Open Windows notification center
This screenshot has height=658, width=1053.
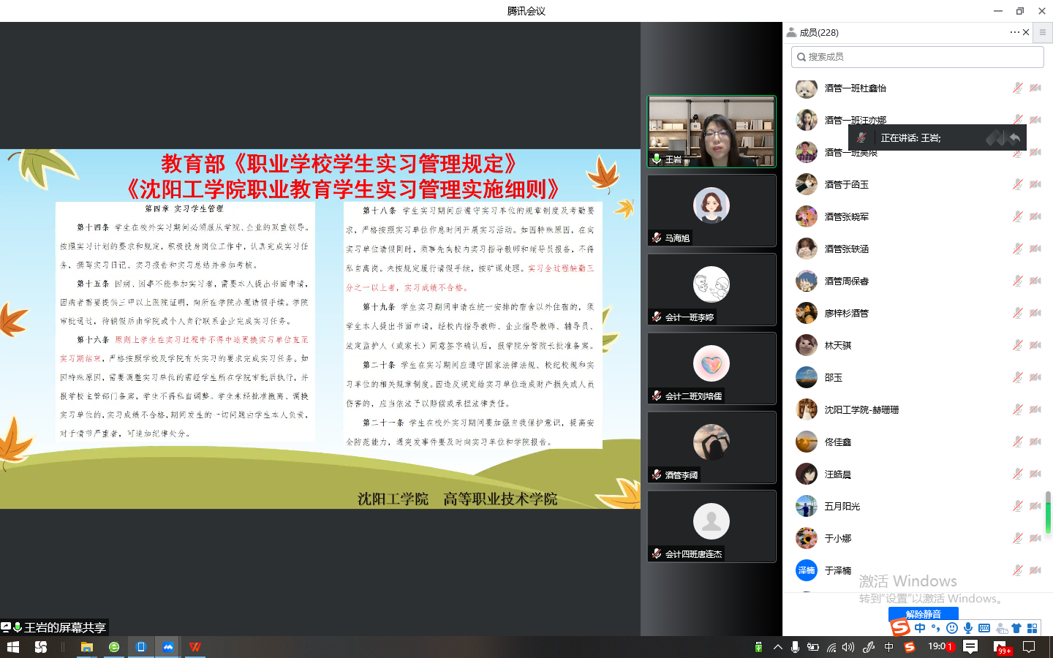click(1029, 647)
